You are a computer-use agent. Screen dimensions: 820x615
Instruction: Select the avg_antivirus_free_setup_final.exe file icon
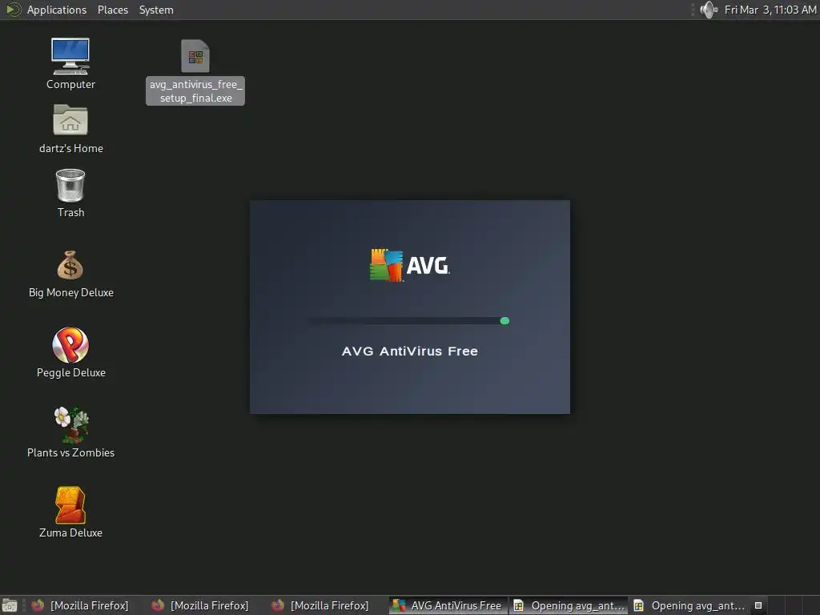pyautogui.click(x=195, y=56)
